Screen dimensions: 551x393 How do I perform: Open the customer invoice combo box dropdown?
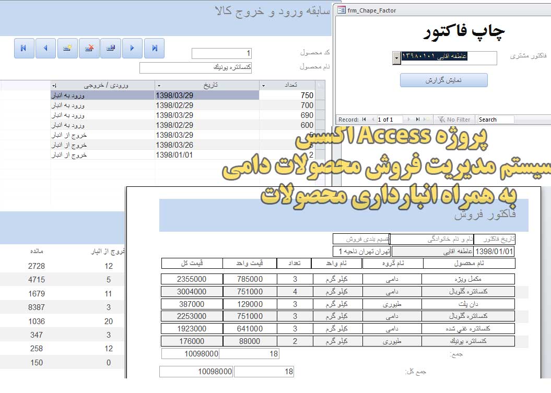pyautogui.click(x=396, y=57)
